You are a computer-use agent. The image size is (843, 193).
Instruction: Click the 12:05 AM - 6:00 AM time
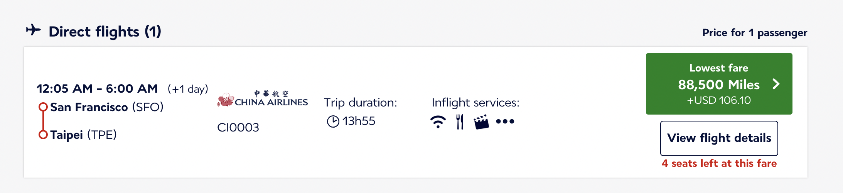coord(97,89)
